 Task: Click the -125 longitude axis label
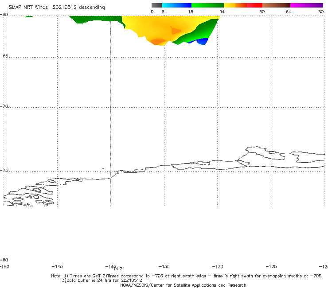click(271, 266)
